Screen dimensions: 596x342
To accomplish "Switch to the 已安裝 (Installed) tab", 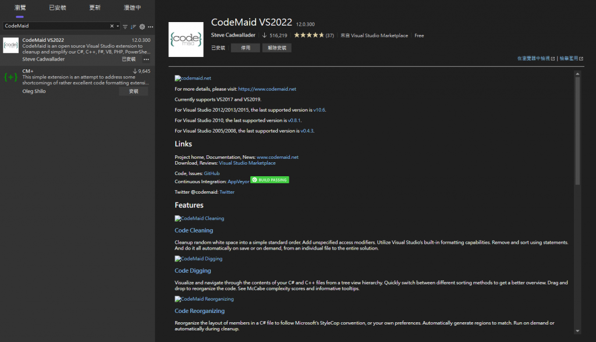I will click(58, 8).
